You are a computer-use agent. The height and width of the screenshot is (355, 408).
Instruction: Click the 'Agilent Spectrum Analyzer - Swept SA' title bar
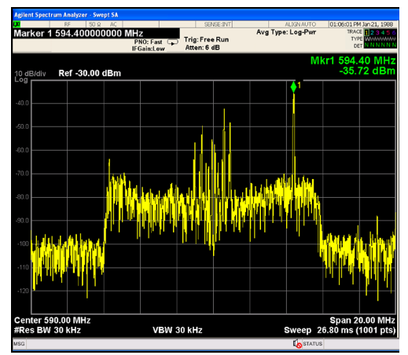click(205, 15)
